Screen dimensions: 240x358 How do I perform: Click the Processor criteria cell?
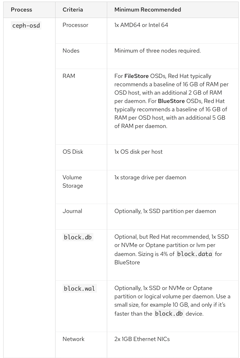(x=75, y=25)
